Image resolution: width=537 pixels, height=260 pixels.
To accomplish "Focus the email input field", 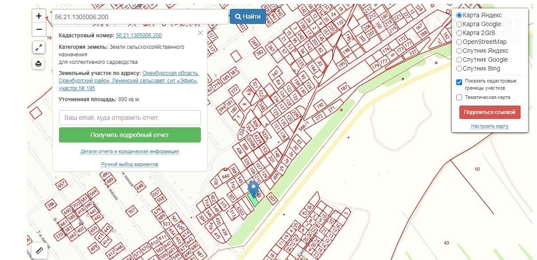I will (x=129, y=118).
